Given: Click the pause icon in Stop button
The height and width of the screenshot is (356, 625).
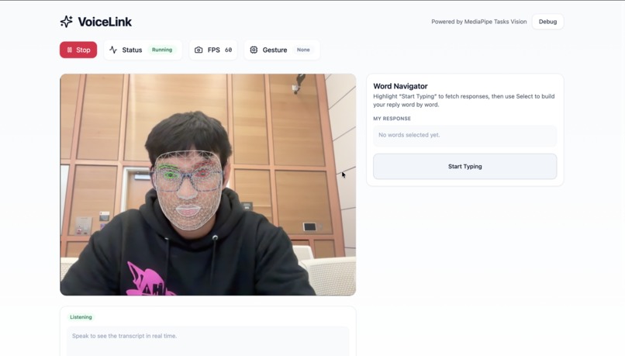Looking at the screenshot, I should pyautogui.click(x=69, y=50).
